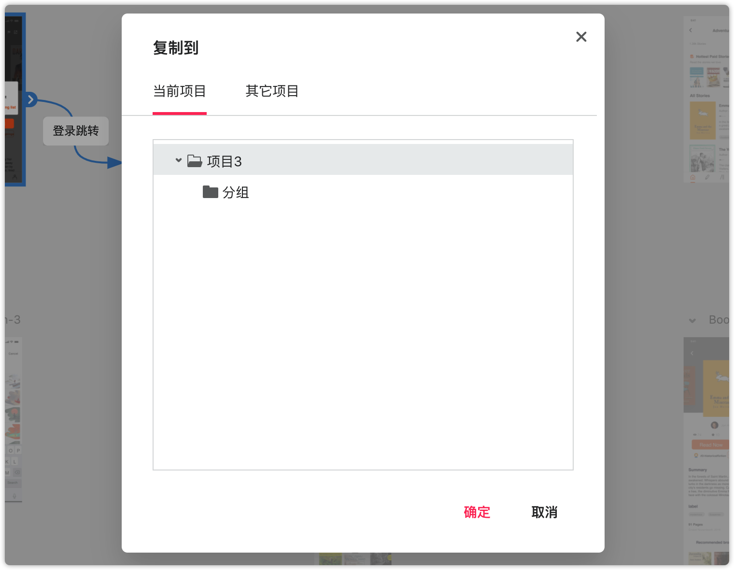Click the Emma yellow book cover thumbnail
The image size is (734, 570).
pyautogui.click(x=703, y=121)
